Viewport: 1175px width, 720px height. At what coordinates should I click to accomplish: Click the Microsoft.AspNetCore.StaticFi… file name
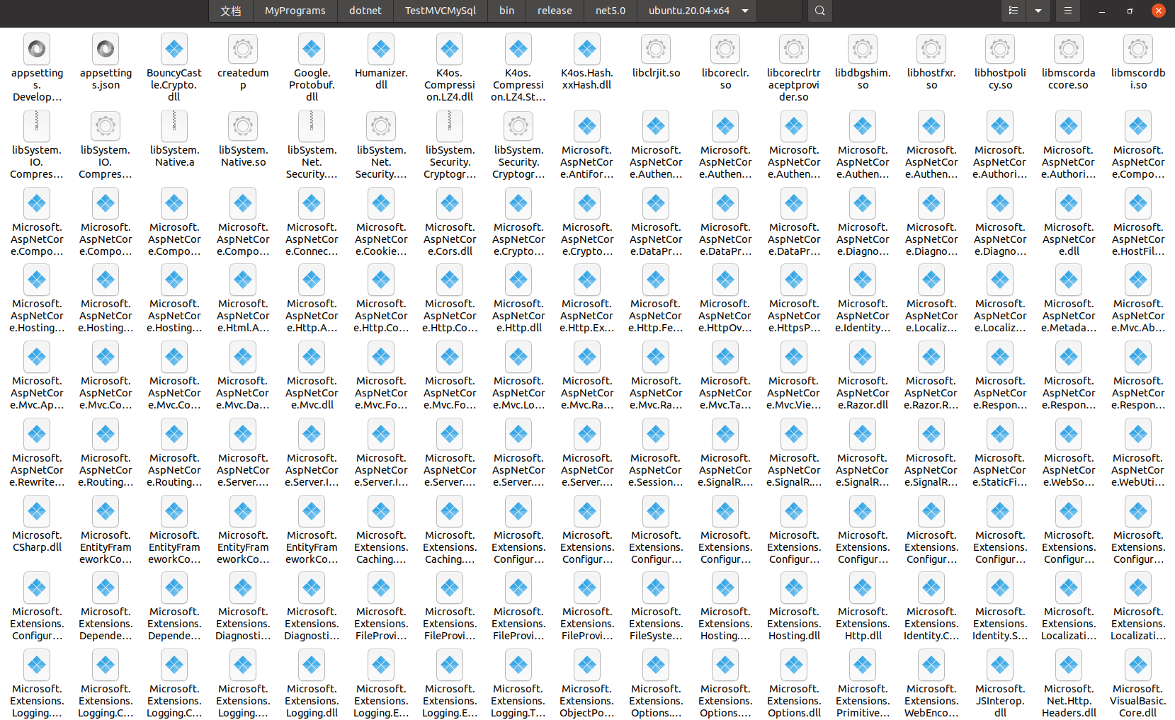(1000, 470)
